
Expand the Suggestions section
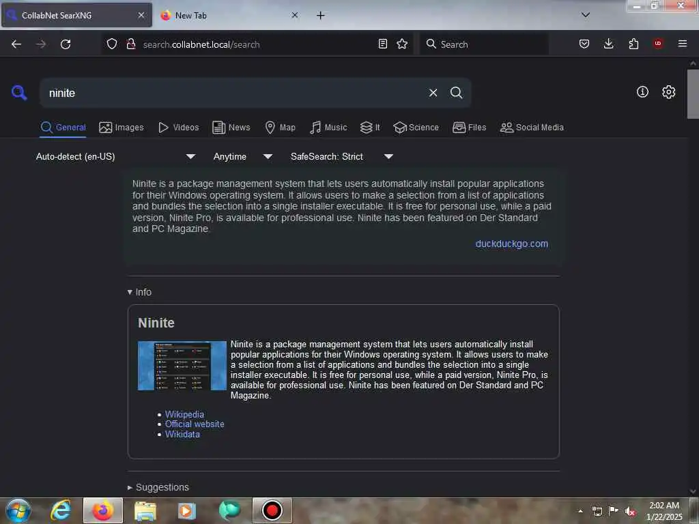tap(158, 487)
